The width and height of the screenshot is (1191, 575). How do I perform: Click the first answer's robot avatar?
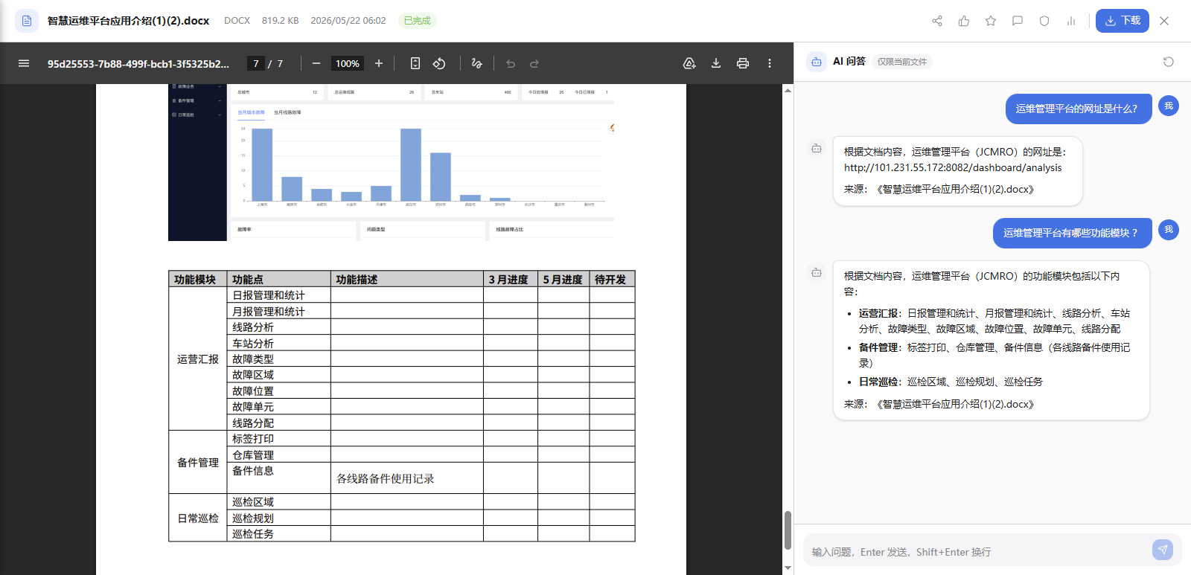(x=817, y=149)
